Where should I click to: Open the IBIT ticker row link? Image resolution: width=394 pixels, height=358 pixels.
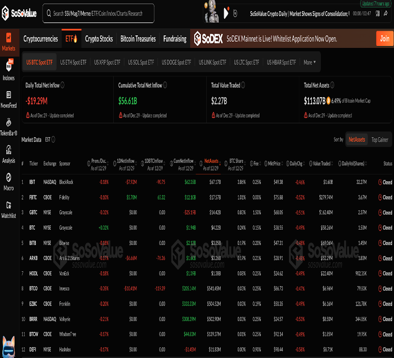[32, 182]
